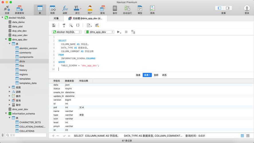The image size is (254, 143).
Task: Open the dms_app_dev database dropdown
Action: [100, 32]
